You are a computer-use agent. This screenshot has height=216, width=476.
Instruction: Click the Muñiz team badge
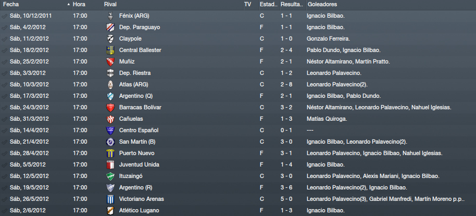coord(110,61)
